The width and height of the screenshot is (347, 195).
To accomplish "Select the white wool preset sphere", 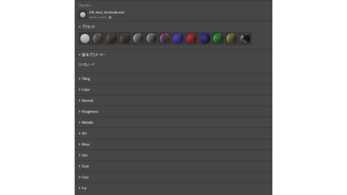I will (85, 39).
